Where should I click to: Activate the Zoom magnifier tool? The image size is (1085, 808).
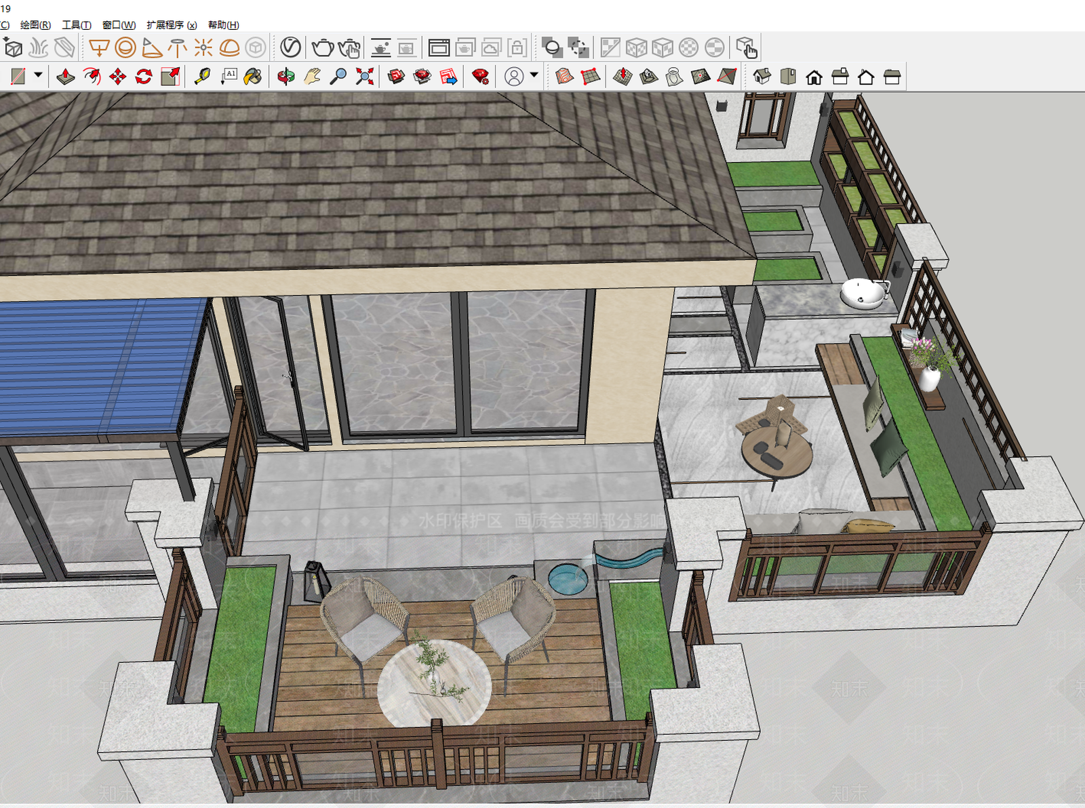(338, 77)
